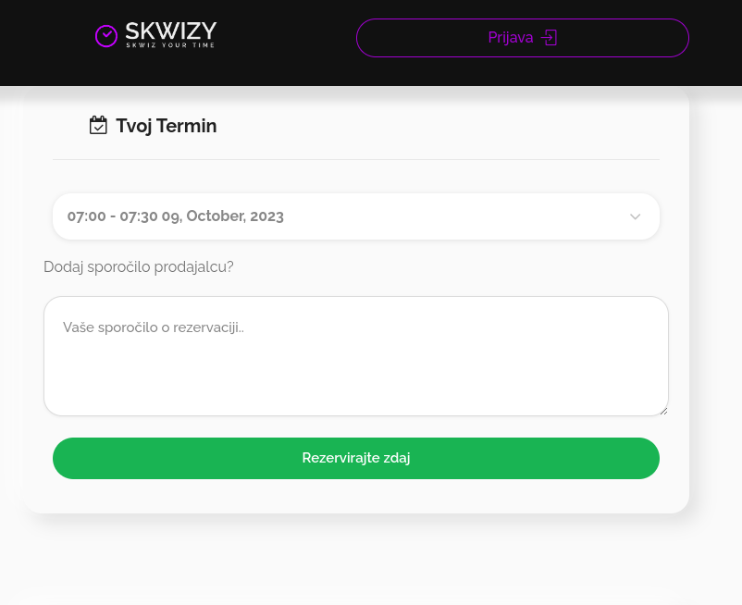Click the Tvoj Termin heading
Screen dimensions: 742x605
click(x=167, y=126)
